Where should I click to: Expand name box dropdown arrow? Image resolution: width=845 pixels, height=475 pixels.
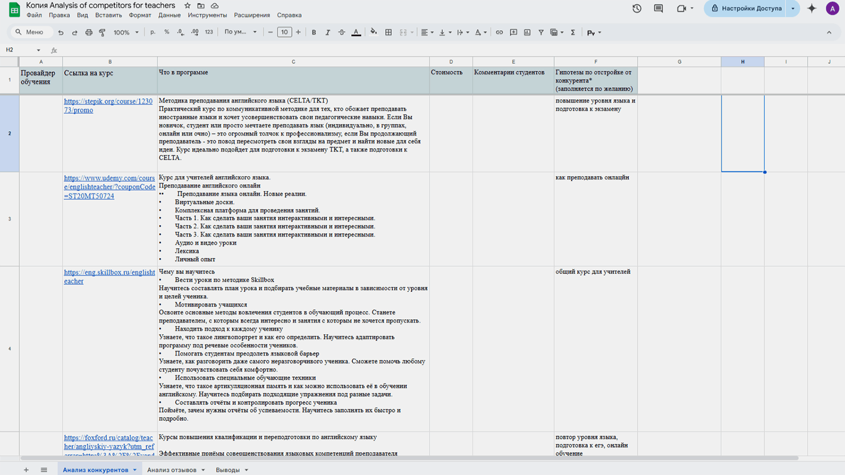(x=38, y=50)
